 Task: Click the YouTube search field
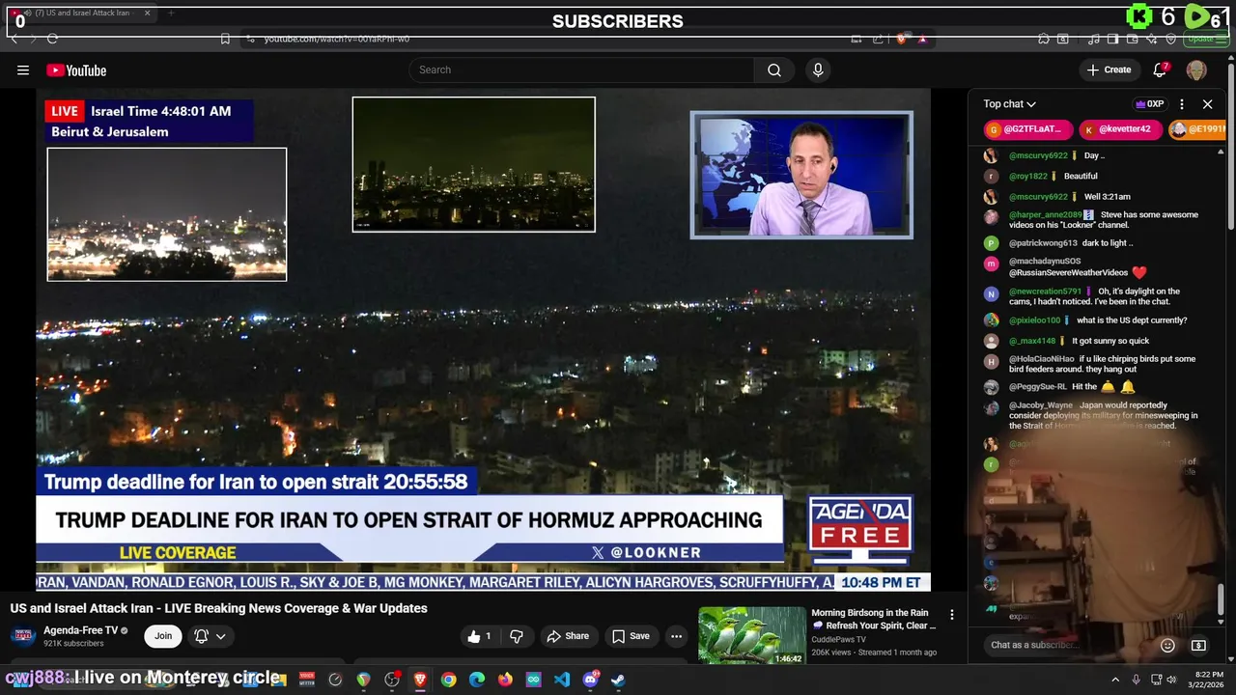582,69
